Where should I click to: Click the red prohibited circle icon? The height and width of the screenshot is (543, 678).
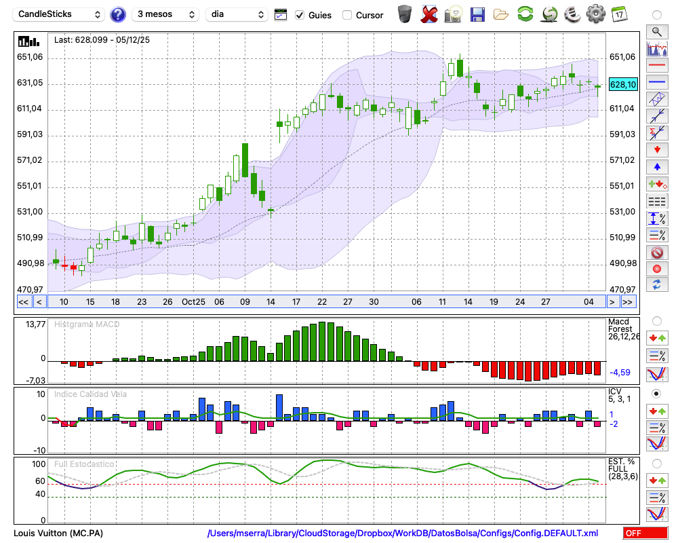pyautogui.click(x=656, y=252)
